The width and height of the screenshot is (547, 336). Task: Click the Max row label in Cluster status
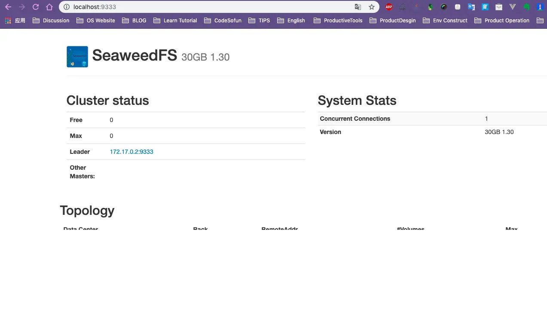[x=76, y=136]
